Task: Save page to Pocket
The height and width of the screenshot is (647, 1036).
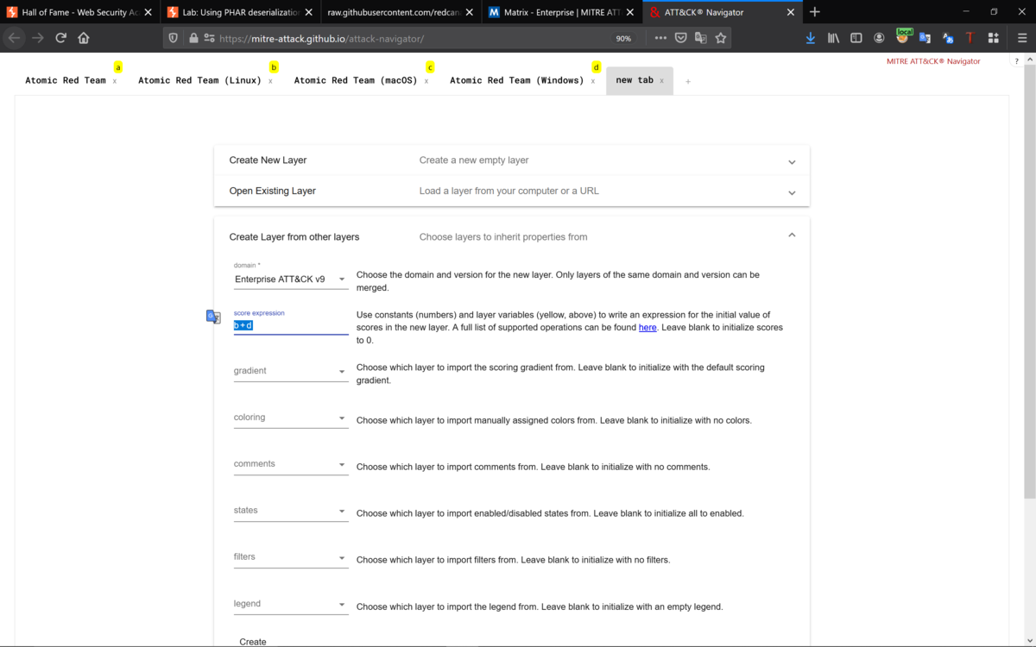Action: pos(681,38)
